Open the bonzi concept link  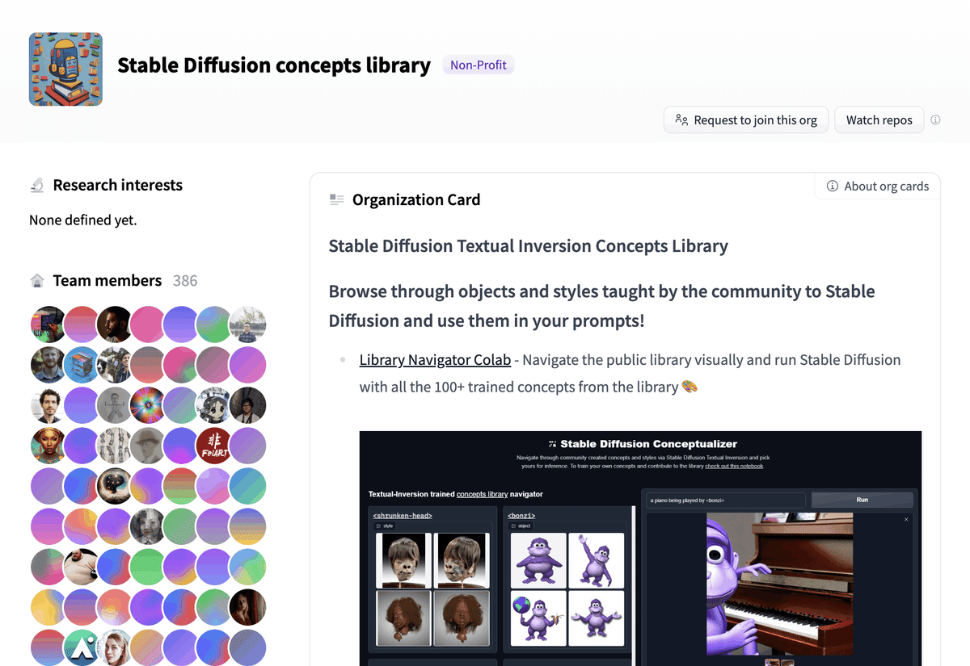click(521, 515)
